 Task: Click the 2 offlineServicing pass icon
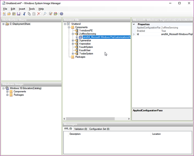(77, 34)
